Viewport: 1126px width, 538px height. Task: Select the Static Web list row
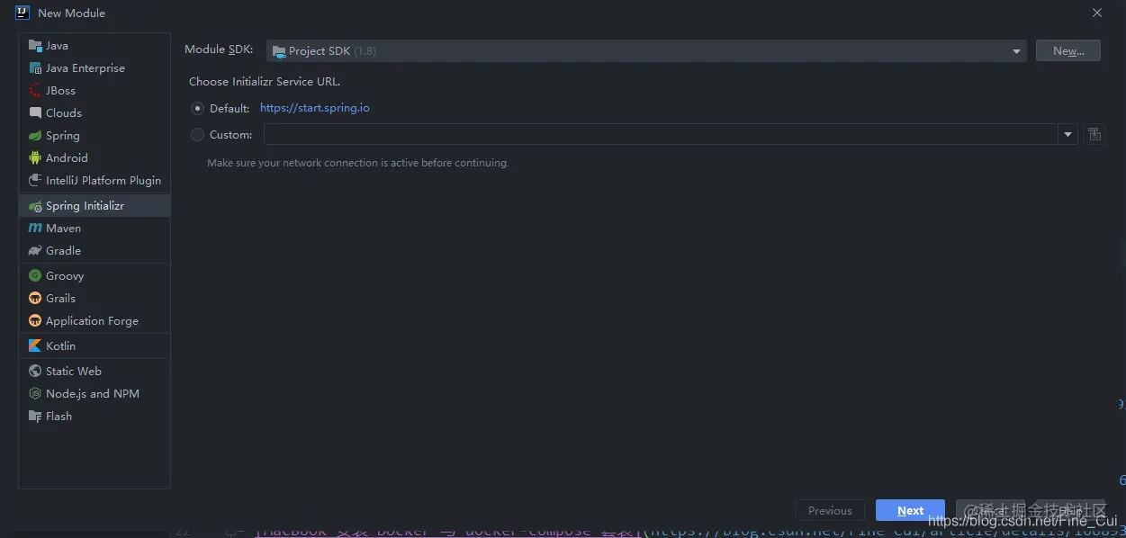pyautogui.click(x=95, y=372)
